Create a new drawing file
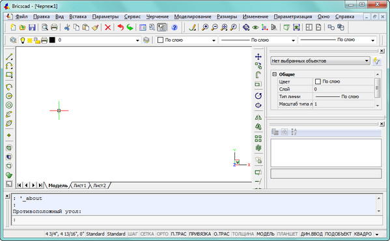This screenshot has width=390, height=241. click(13, 27)
